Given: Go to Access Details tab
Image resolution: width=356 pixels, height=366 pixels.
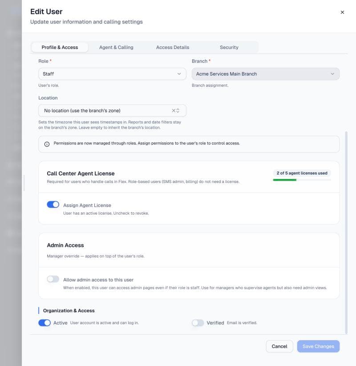Looking at the screenshot, I should click(x=173, y=47).
